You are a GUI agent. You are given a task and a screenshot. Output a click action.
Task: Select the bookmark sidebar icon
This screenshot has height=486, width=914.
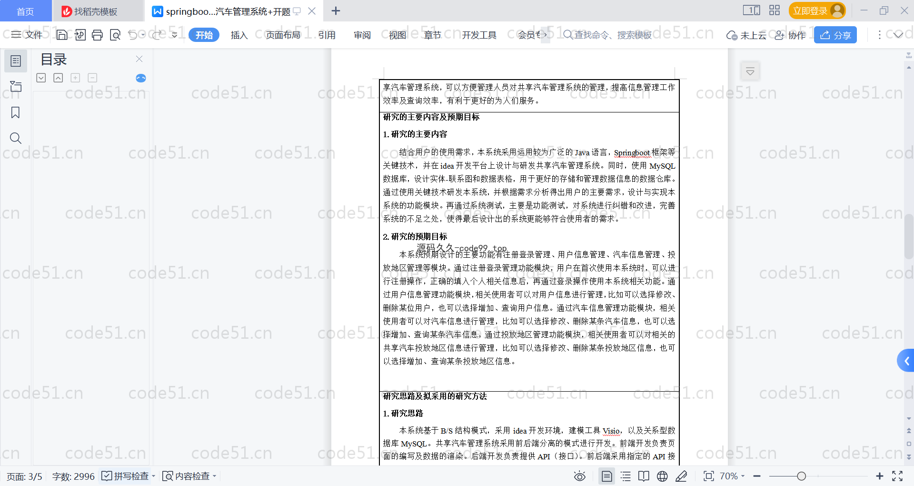coord(15,112)
